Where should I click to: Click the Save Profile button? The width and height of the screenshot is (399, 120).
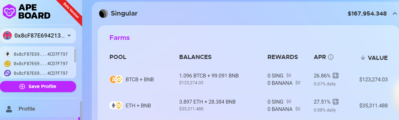[x=38, y=87]
